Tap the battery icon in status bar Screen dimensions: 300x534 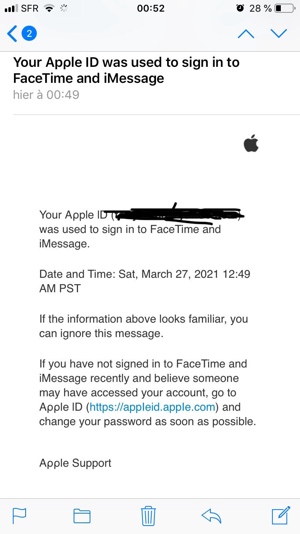click(284, 8)
